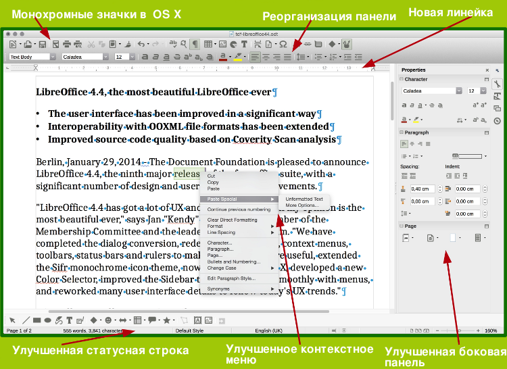
Task: Toggle Justified alignment in the formatting toolbar
Action: point(287,57)
